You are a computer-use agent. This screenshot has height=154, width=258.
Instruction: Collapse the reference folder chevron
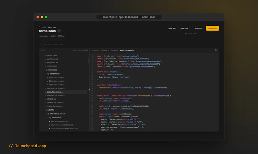(x=45, y=70)
